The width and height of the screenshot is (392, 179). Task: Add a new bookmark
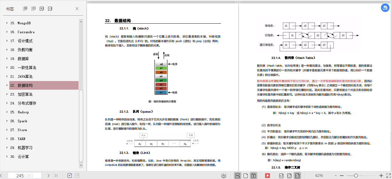click(x=42, y=9)
